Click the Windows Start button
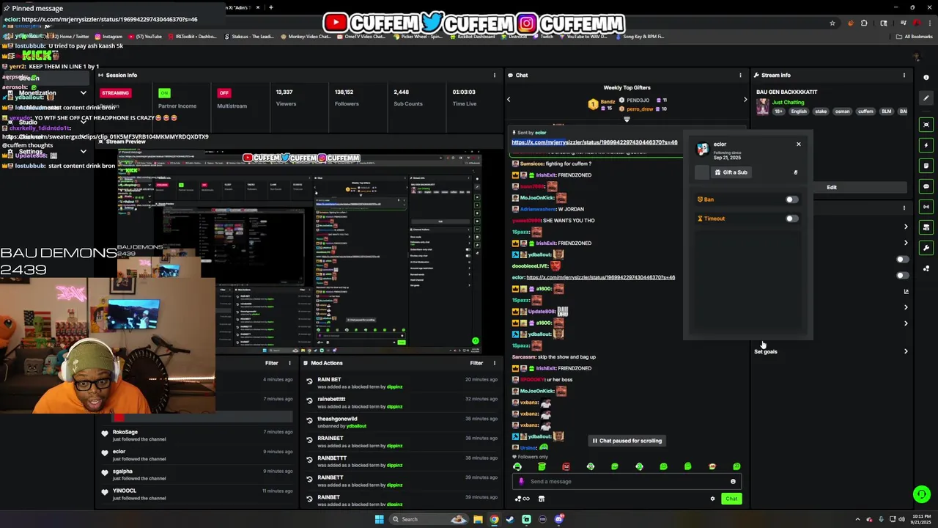Screen dimensions: 938x528 click(379, 519)
